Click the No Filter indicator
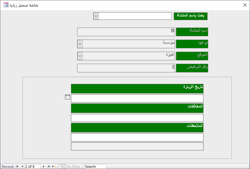Viewport: 250px width, 169px height. click(70, 167)
